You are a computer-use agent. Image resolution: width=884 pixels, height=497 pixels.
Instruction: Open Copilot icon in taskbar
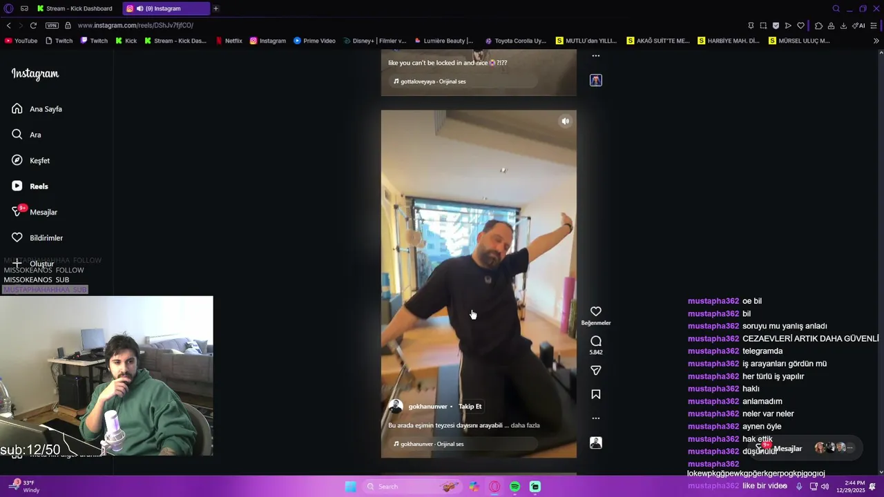tap(474, 487)
